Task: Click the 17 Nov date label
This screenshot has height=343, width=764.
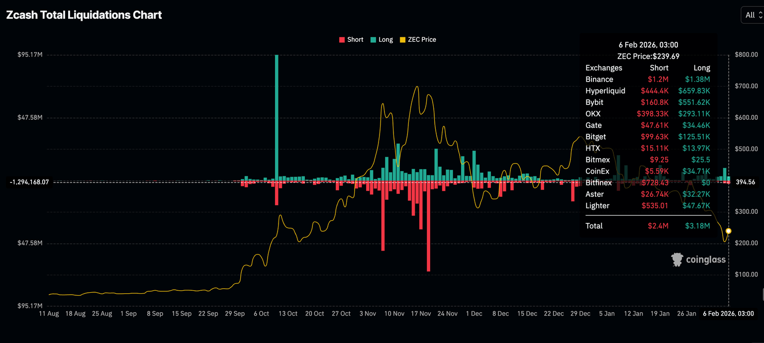Action: [421, 314]
